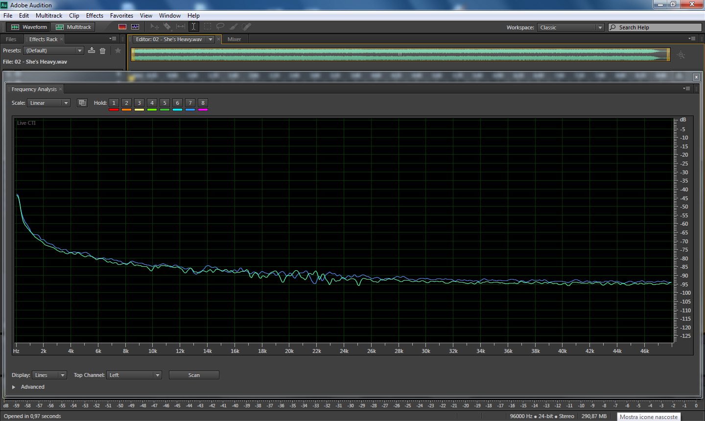The width and height of the screenshot is (705, 421).
Task: Toggle Hold button 6
Action: [x=178, y=103]
